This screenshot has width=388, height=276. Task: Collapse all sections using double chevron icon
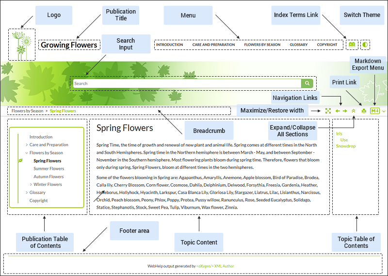coord(354,111)
